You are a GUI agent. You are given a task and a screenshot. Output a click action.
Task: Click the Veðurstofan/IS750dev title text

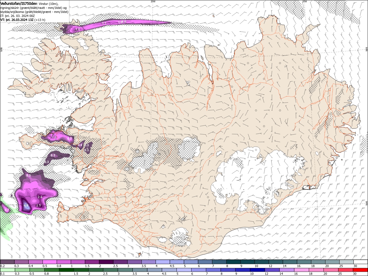click(19, 3)
